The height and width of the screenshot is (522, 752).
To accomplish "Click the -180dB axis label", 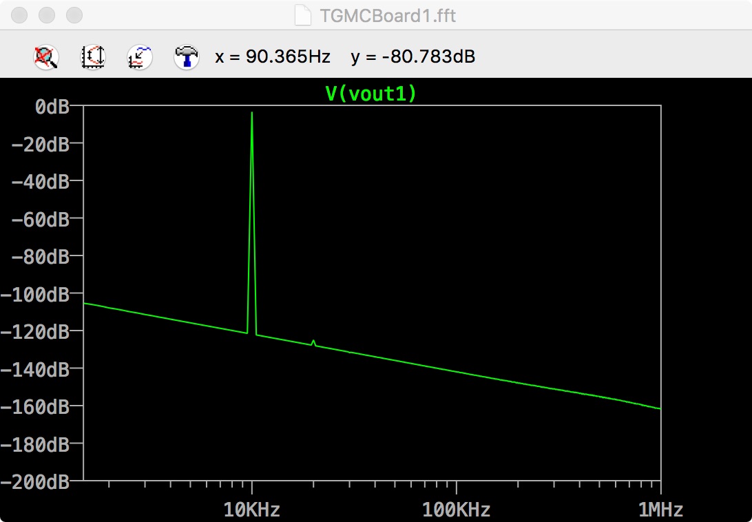I will [x=35, y=444].
